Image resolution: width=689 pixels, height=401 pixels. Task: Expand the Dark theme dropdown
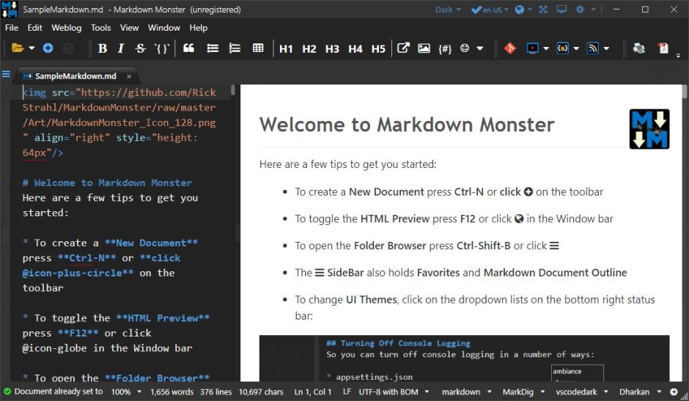pyautogui.click(x=448, y=10)
